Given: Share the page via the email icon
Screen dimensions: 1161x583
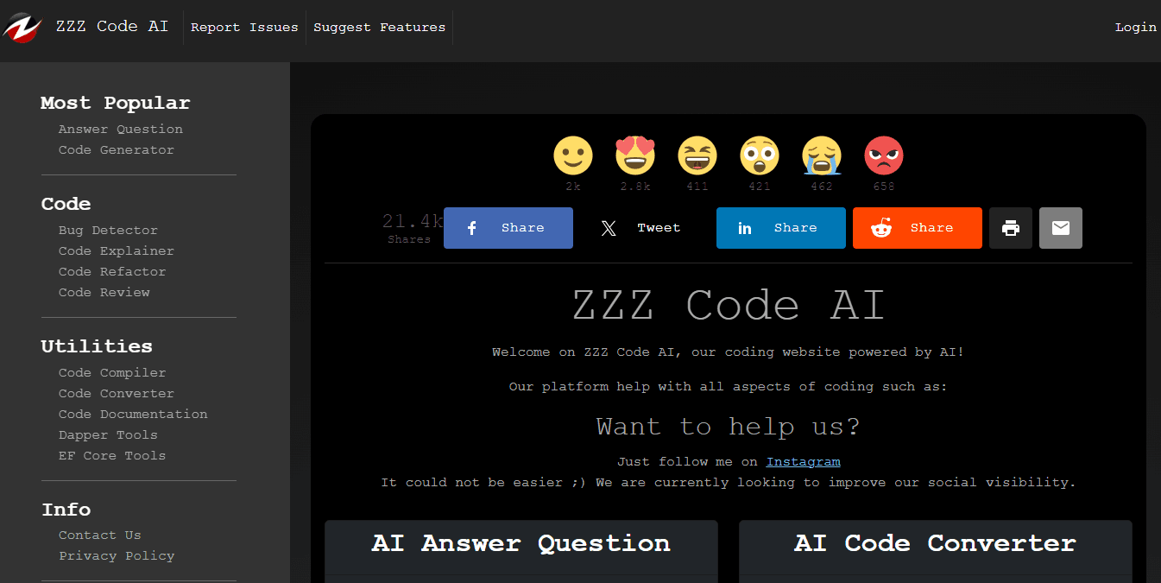Looking at the screenshot, I should (1060, 227).
